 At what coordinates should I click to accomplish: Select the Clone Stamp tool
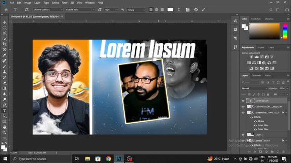point(5,72)
